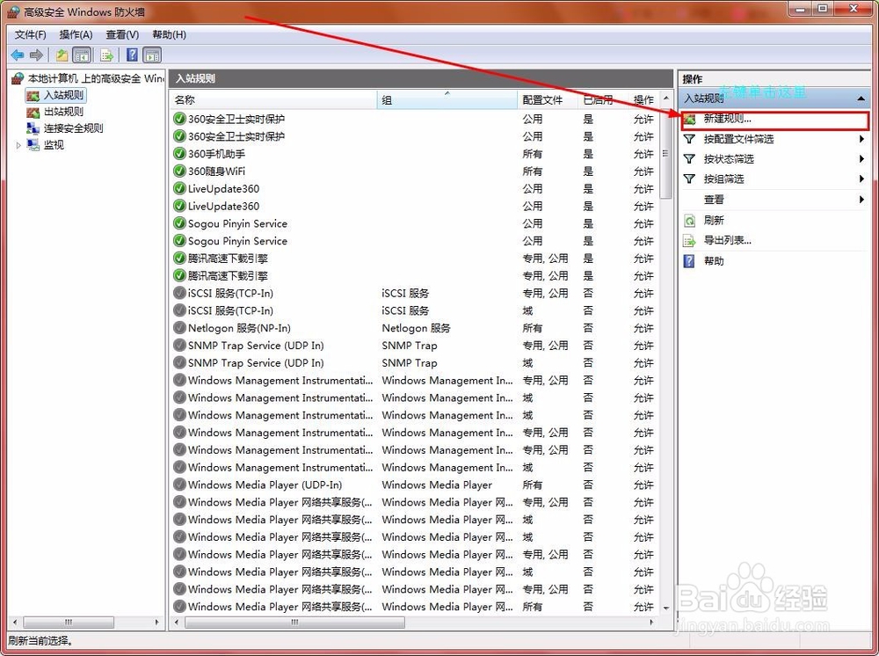Screen dimensions: 879x656
Task: Click the funnel icon beside 按组筛选
Action: coord(689,179)
